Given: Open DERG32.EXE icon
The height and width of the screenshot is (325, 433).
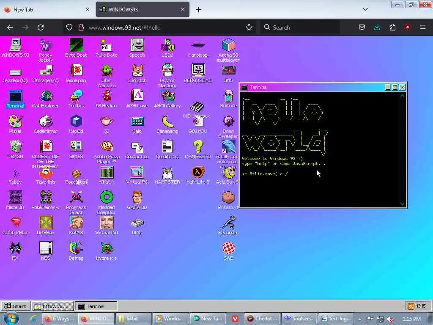Looking at the screenshot, I should (x=198, y=74).
